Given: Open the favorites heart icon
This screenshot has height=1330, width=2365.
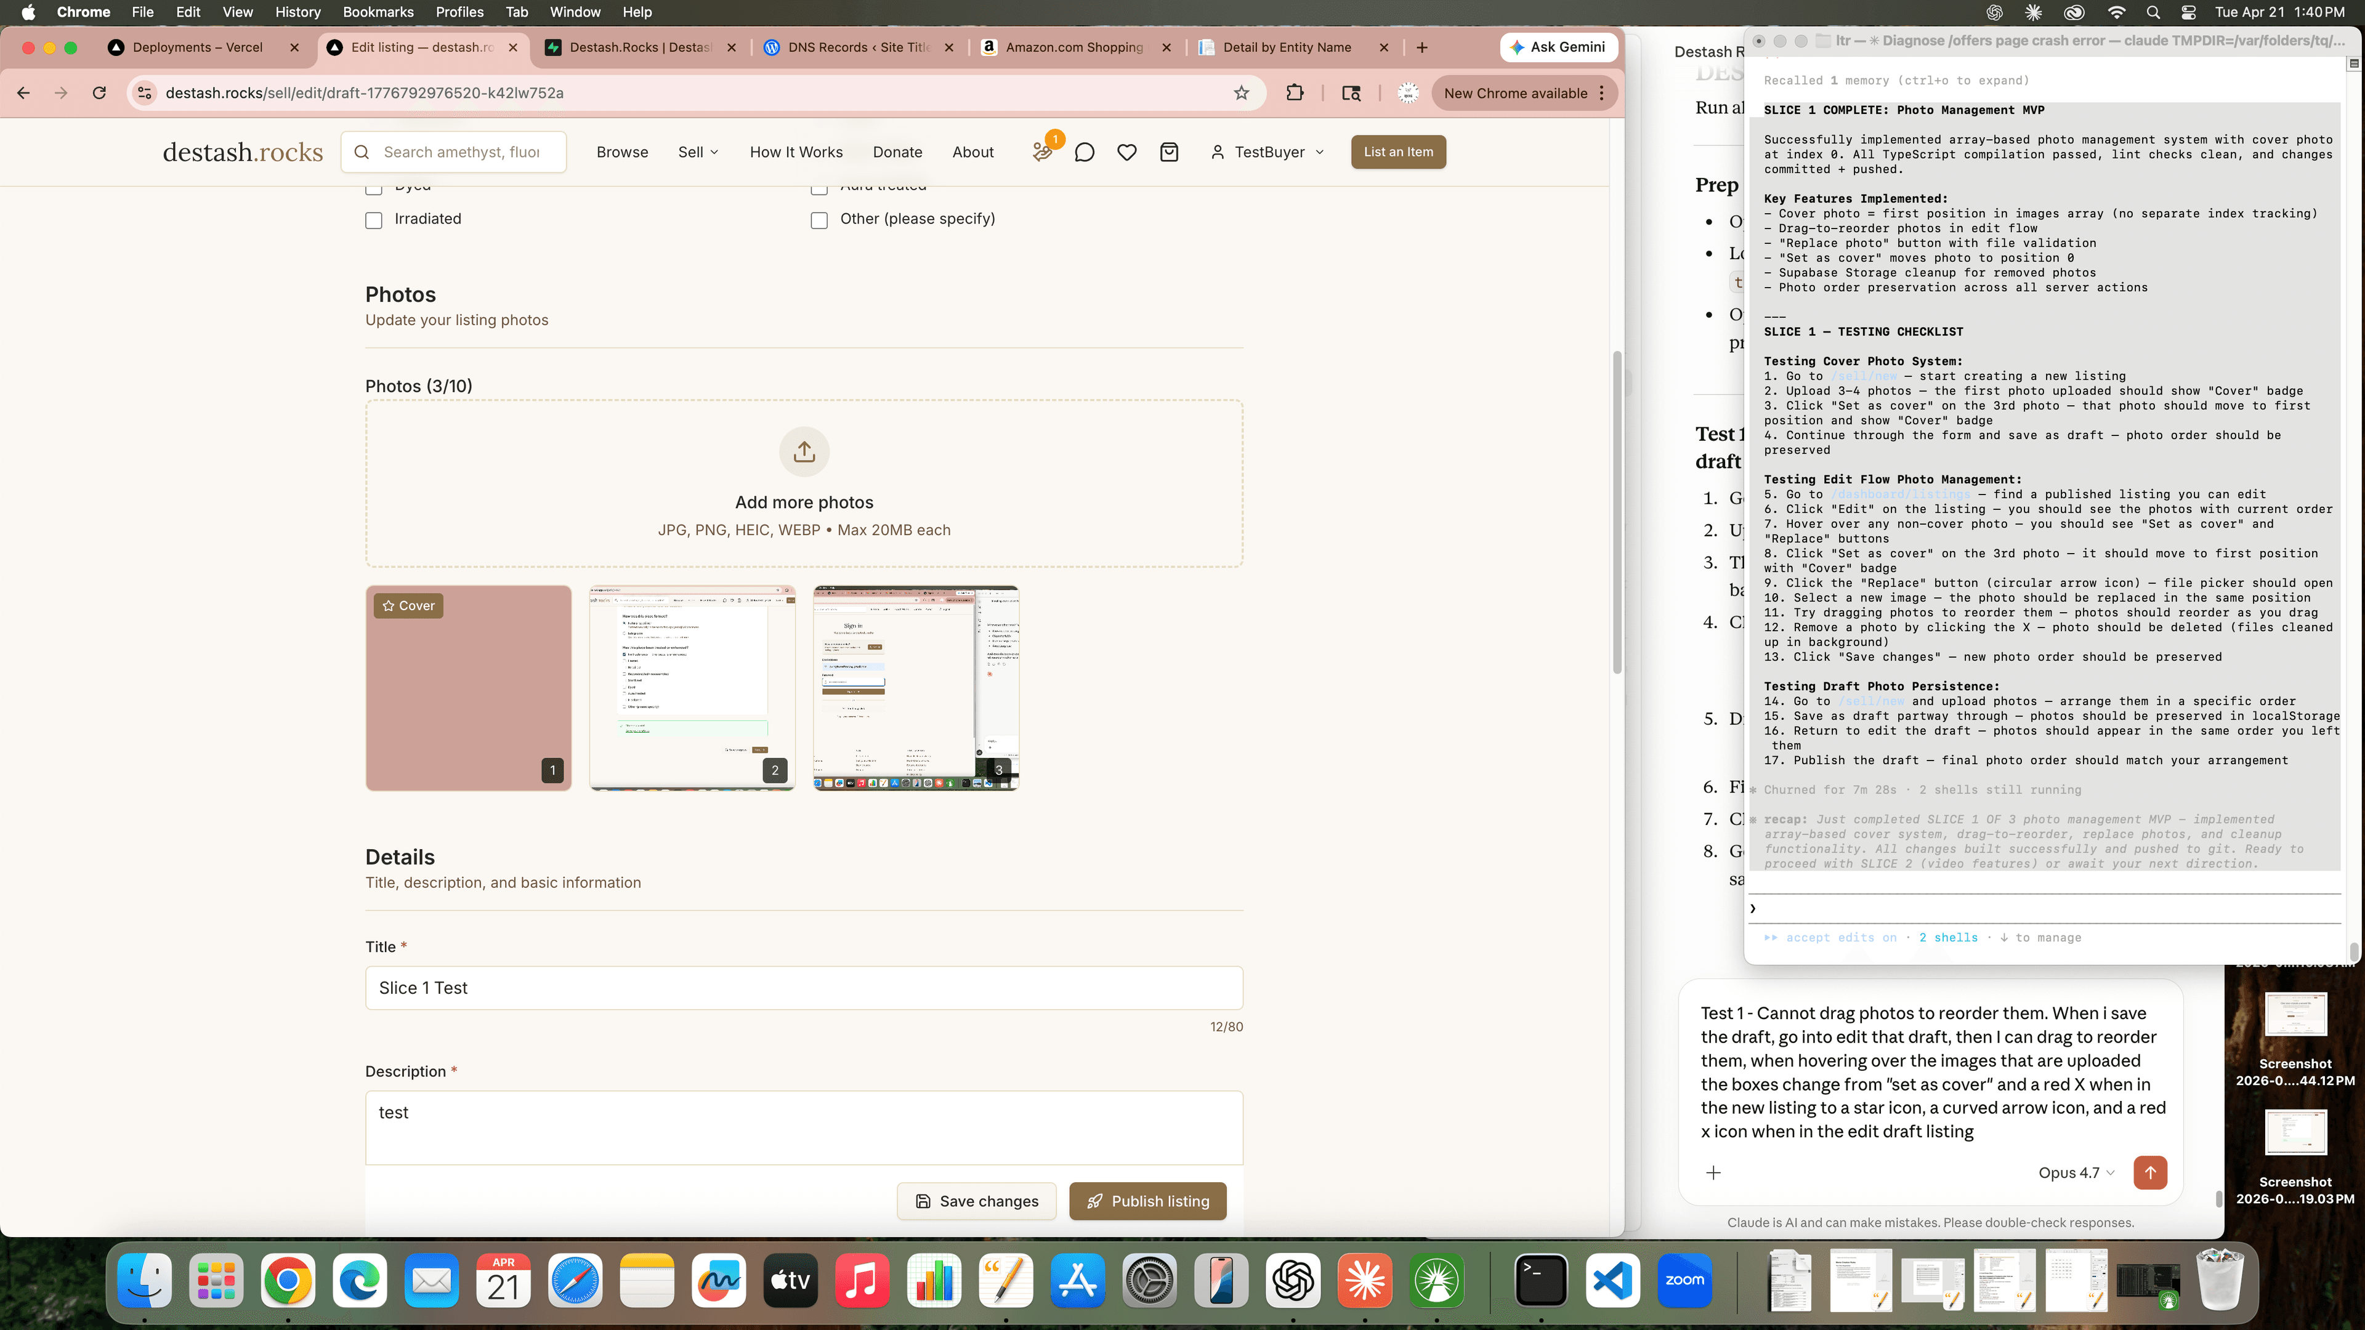Looking at the screenshot, I should (x=1126, y=152).
